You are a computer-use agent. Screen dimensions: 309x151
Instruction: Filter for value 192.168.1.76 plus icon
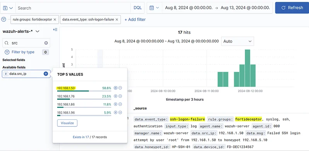[115, 96]
